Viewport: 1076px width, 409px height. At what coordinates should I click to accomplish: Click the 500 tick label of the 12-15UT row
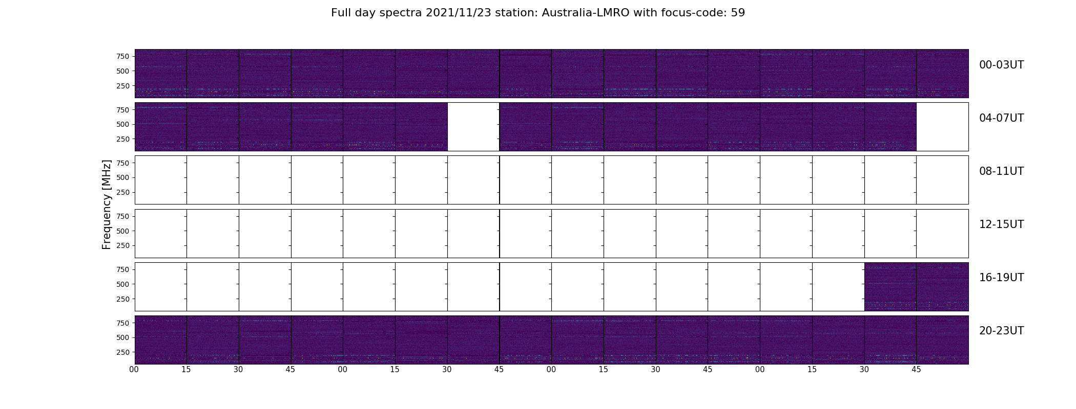[x=122, y=231]
